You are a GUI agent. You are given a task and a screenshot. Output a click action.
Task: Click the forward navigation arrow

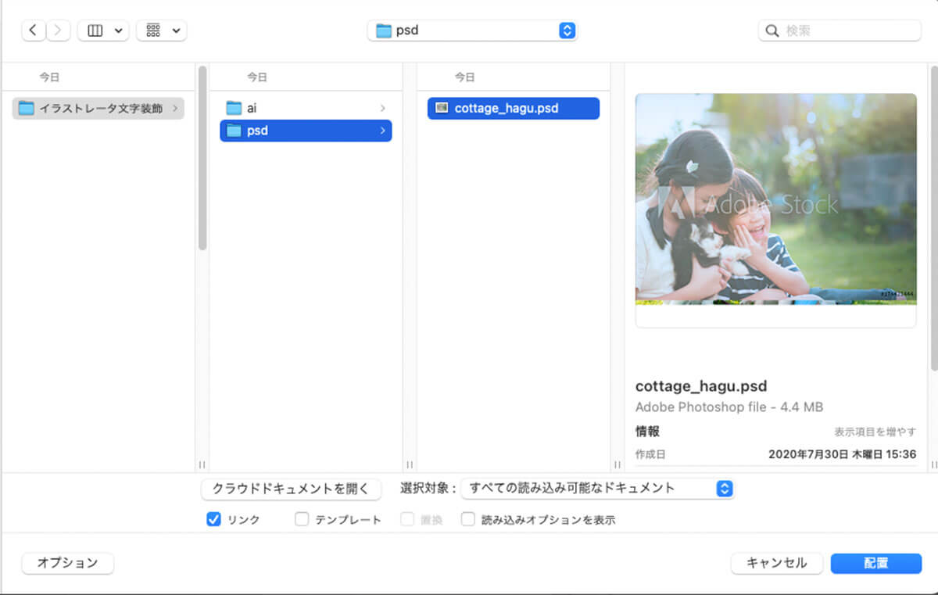click(x=58, y=30)
